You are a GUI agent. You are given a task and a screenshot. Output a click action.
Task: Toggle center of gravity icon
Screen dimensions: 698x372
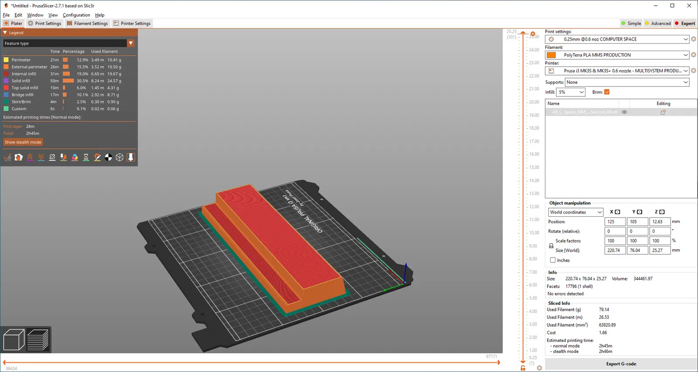click(109, 157)
